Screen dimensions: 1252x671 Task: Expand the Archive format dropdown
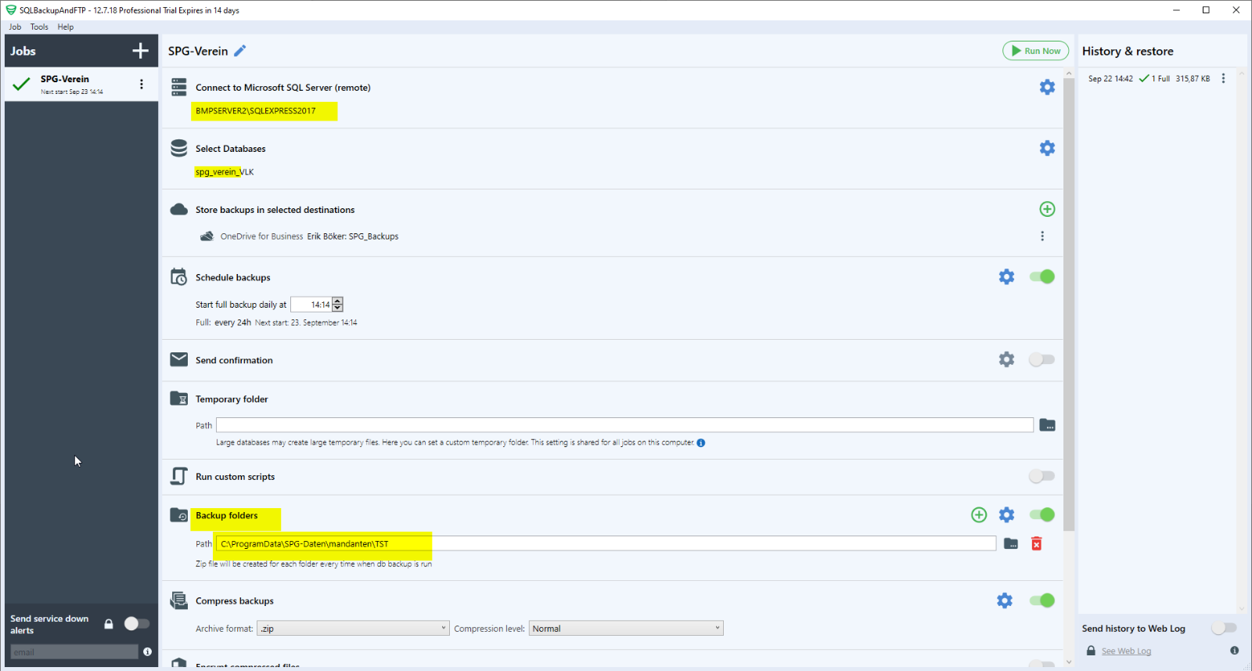coord(354,629)
